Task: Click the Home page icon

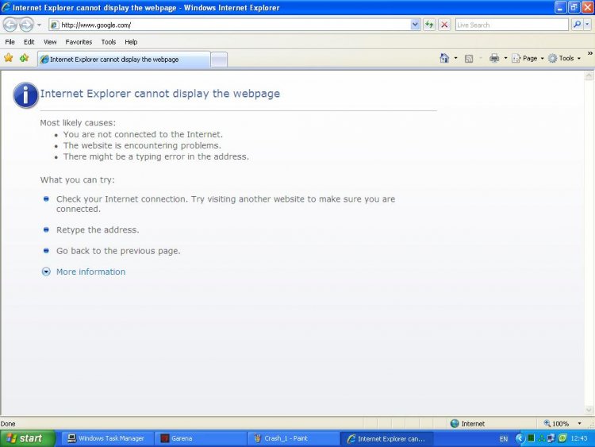Action: [444, 58]
